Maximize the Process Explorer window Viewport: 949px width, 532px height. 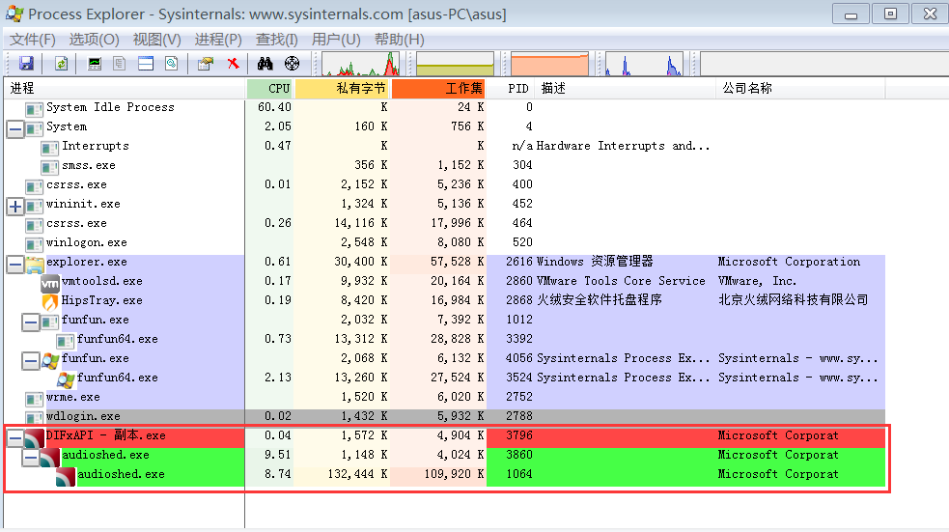(x=890, y=14)
